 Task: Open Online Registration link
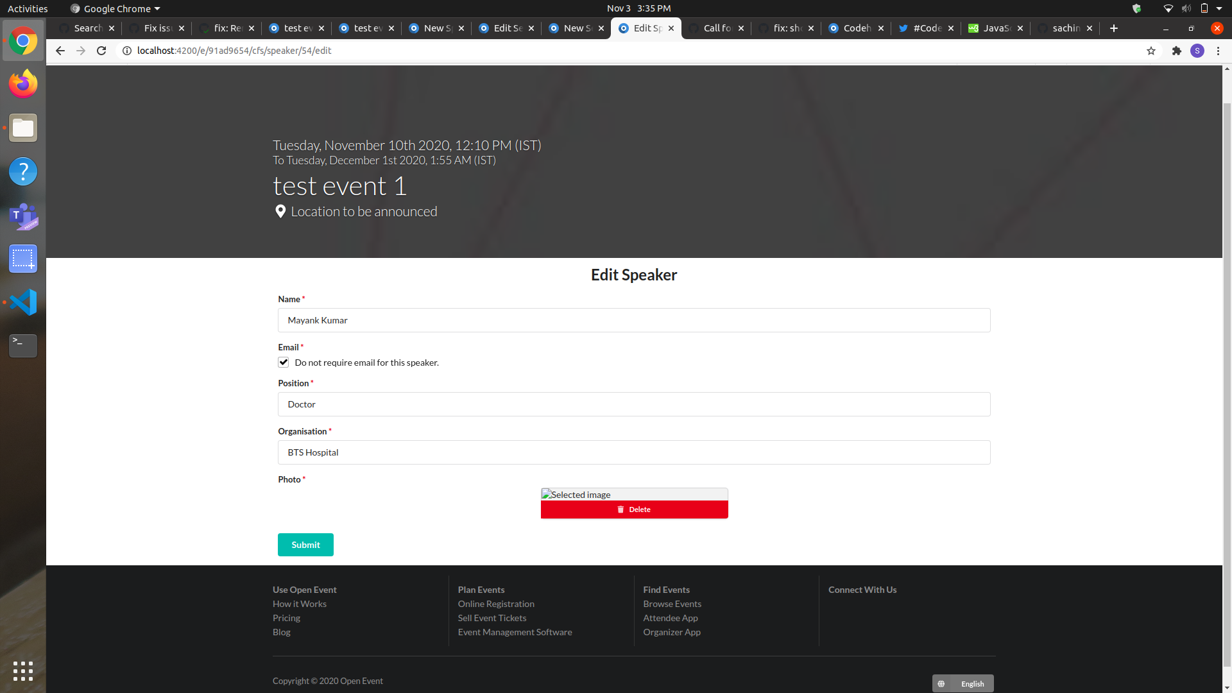(x=496, y=604)
